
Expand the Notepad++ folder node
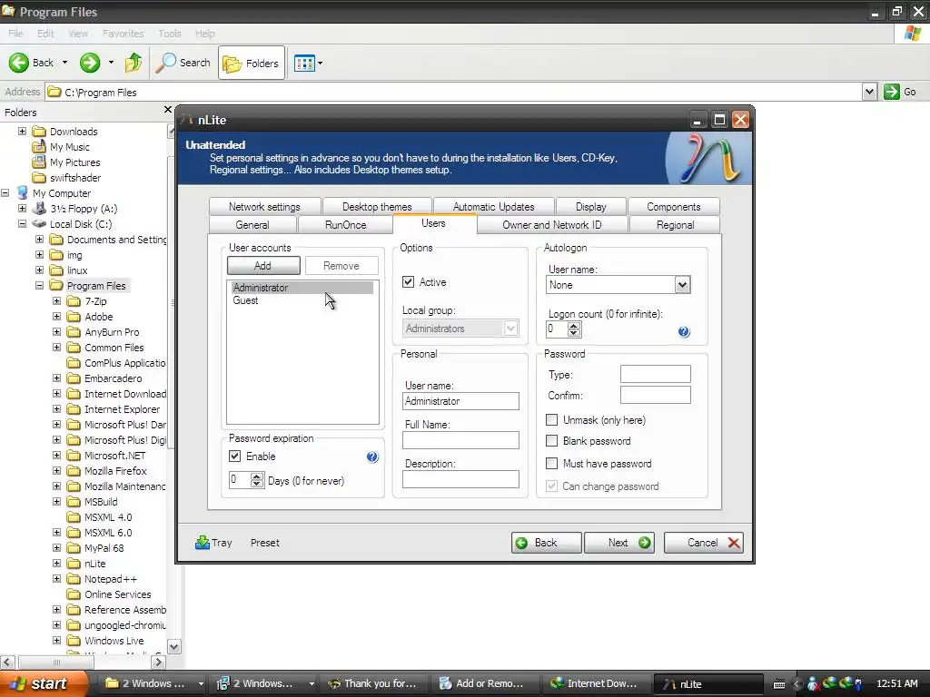56,578
